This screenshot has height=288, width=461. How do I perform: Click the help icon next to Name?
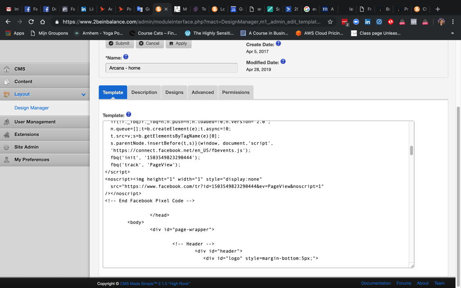[126, 57]
